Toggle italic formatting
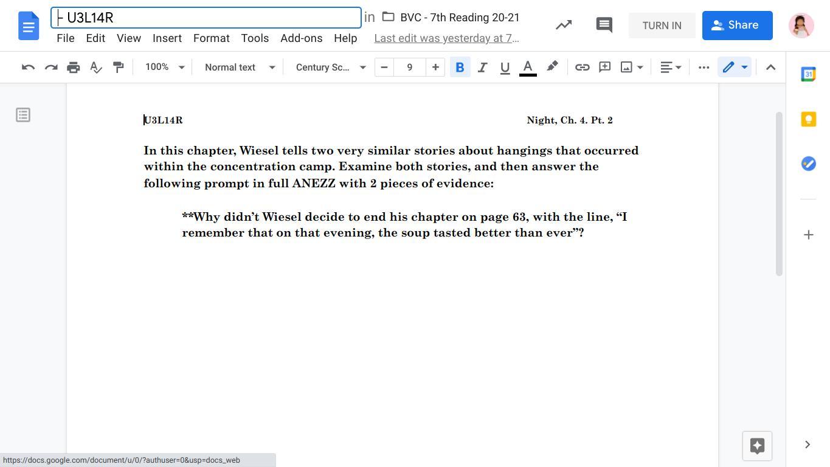 (x=482, y=67)
